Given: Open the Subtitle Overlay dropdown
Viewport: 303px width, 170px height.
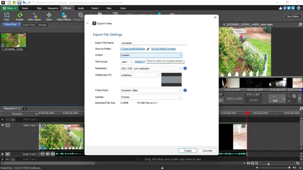Looking at the screenshot, I should (x=151, y=97).
